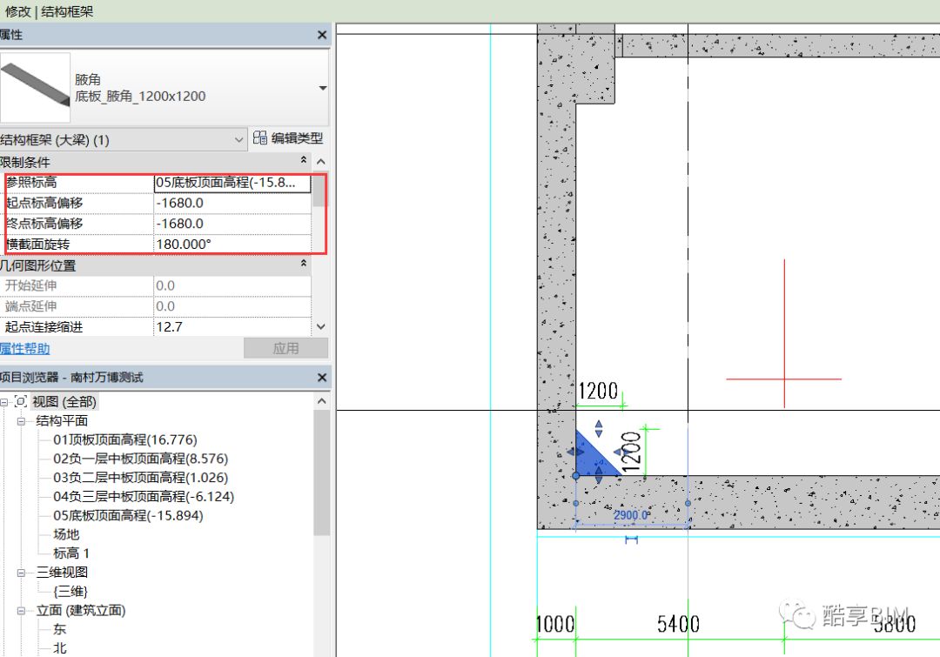This screenshot has height=657, width=940.
Task: Close the 属性 properties panel
Action: pyautogui.click(x=322, y=36)
